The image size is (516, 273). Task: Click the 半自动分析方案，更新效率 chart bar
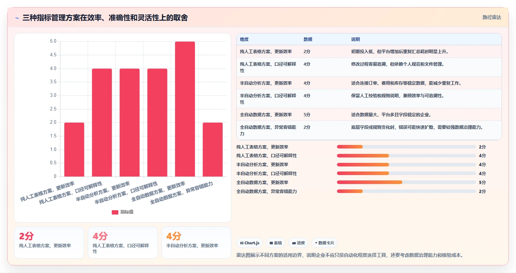129,122
